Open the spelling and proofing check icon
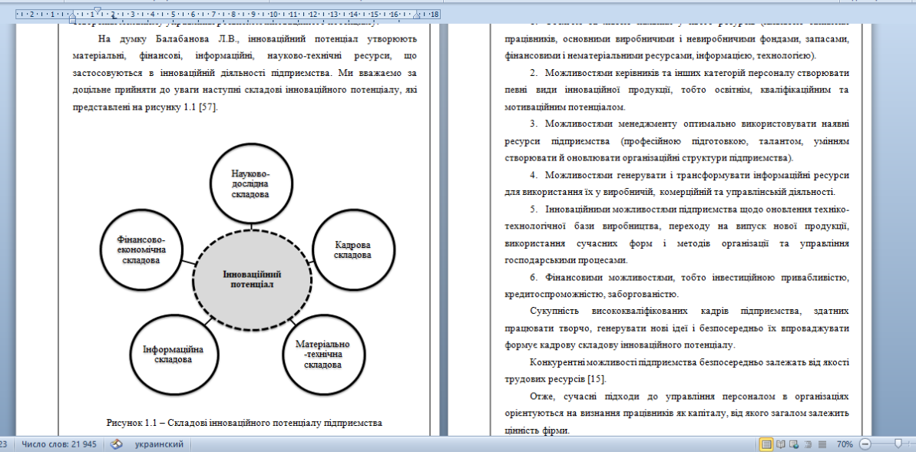Image resolution: width=916 pixels, height=452 pixels. pyautogui.click(x=116, y=444)
